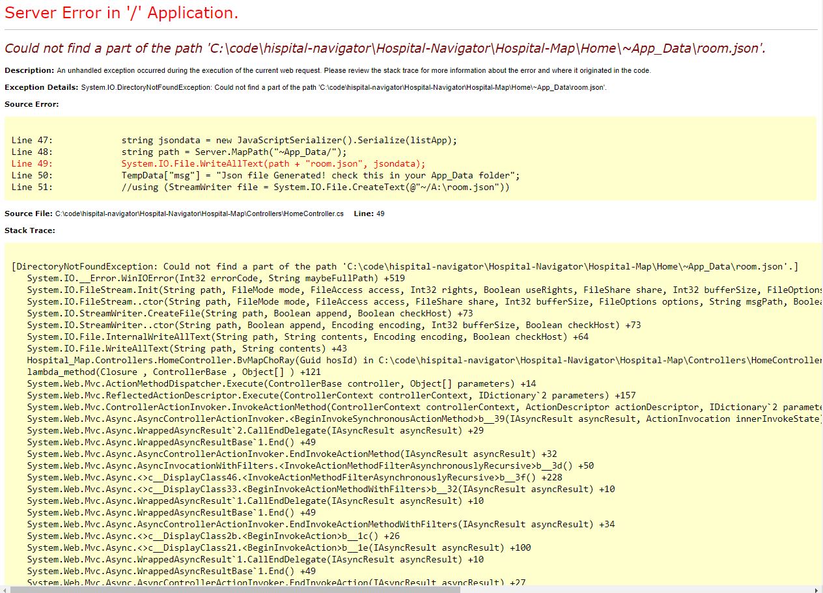Click the highlighted Line 49 error code

[273, 163]
